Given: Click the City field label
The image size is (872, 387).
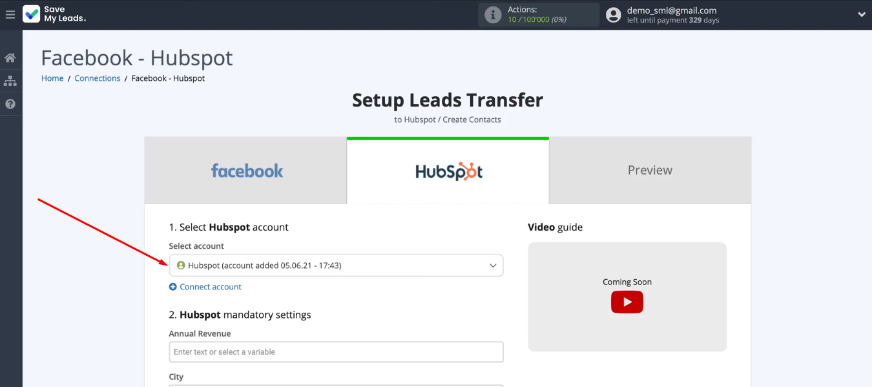Looking at the screenshot, I should click(x=176, y=377).
